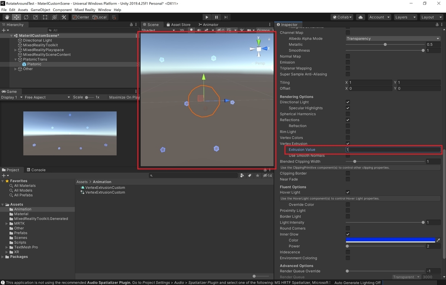This screenshot has height=285, width=446.
Task: Open the Free Aspect dropdown in Game view
Action: coord(47,97)
